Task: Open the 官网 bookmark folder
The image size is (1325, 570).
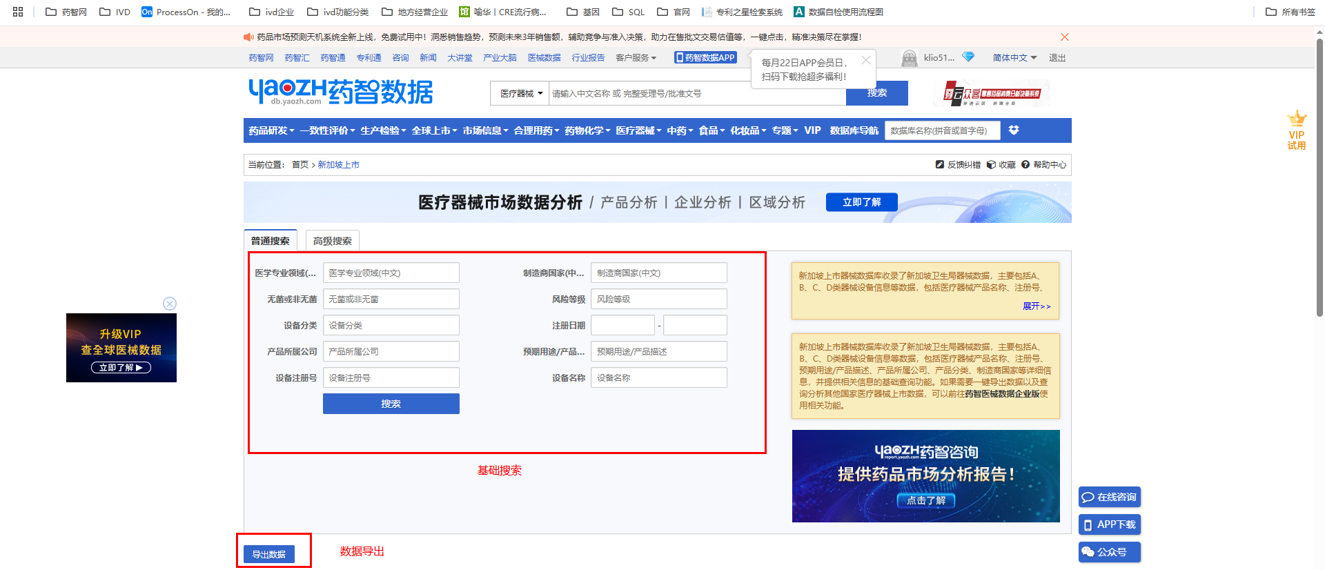Action: click(674, 12)
